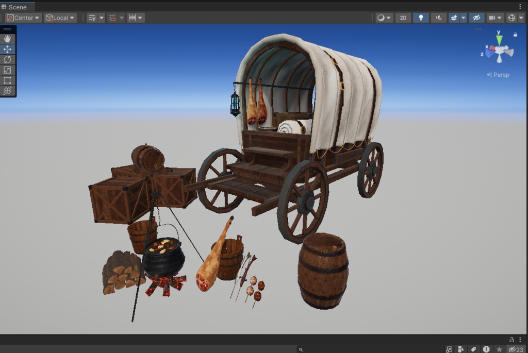
Task: Switch Persp projection label
Action: [x=498, y=75]
